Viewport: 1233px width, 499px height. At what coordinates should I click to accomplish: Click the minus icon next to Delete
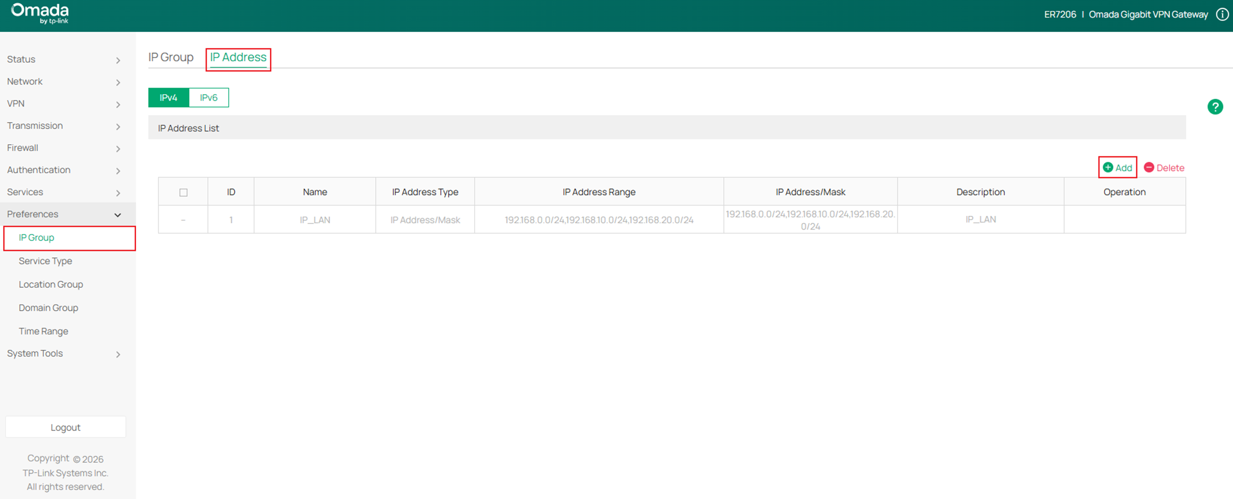(x=1149, y=167)
